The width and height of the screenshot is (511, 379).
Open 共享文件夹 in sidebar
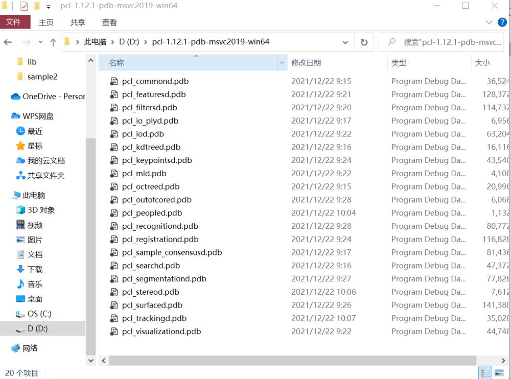(x=40, y=175)
